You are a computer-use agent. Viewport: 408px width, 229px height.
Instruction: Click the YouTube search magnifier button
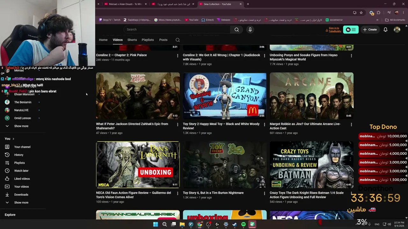click(x=237, y=30)
